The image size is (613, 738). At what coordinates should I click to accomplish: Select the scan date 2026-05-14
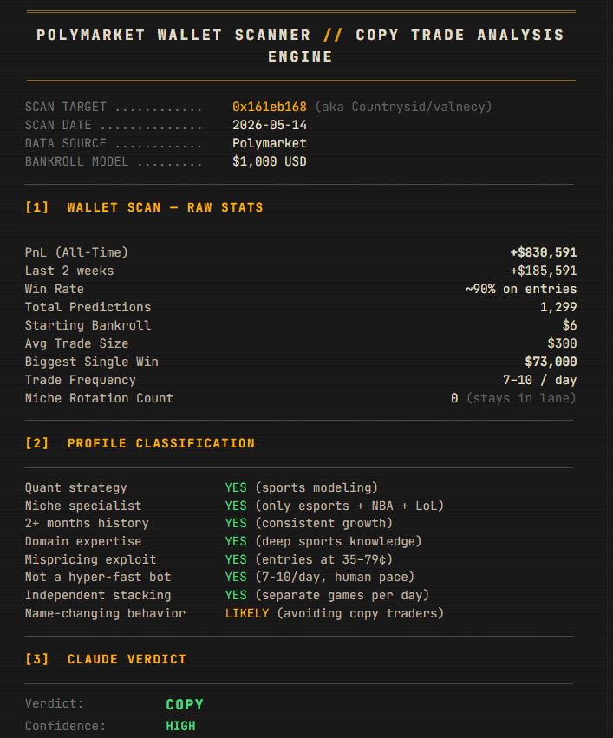pos(269,125)
